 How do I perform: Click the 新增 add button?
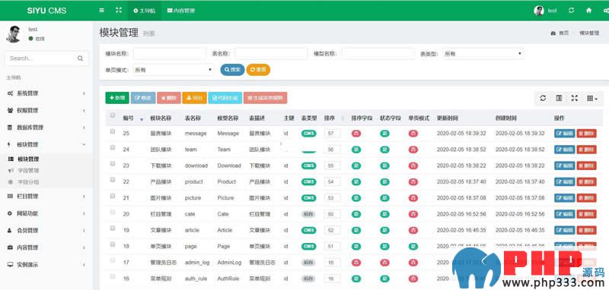(117, 98)
